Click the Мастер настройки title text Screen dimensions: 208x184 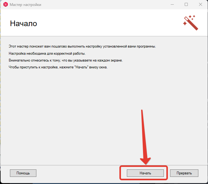pos(25,5)
